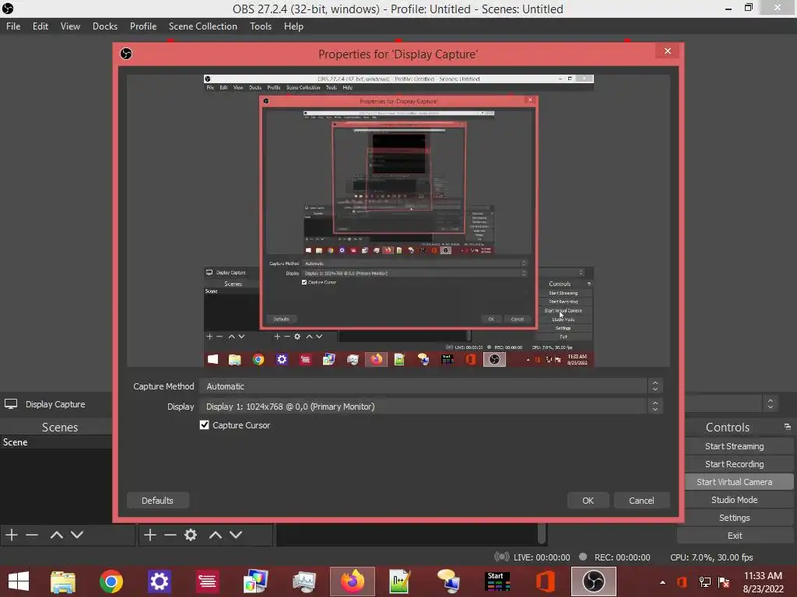The width and height of the screenshot is (797, 597).
Task: Move source up in the sources toolbar
Action: (216, 535)
